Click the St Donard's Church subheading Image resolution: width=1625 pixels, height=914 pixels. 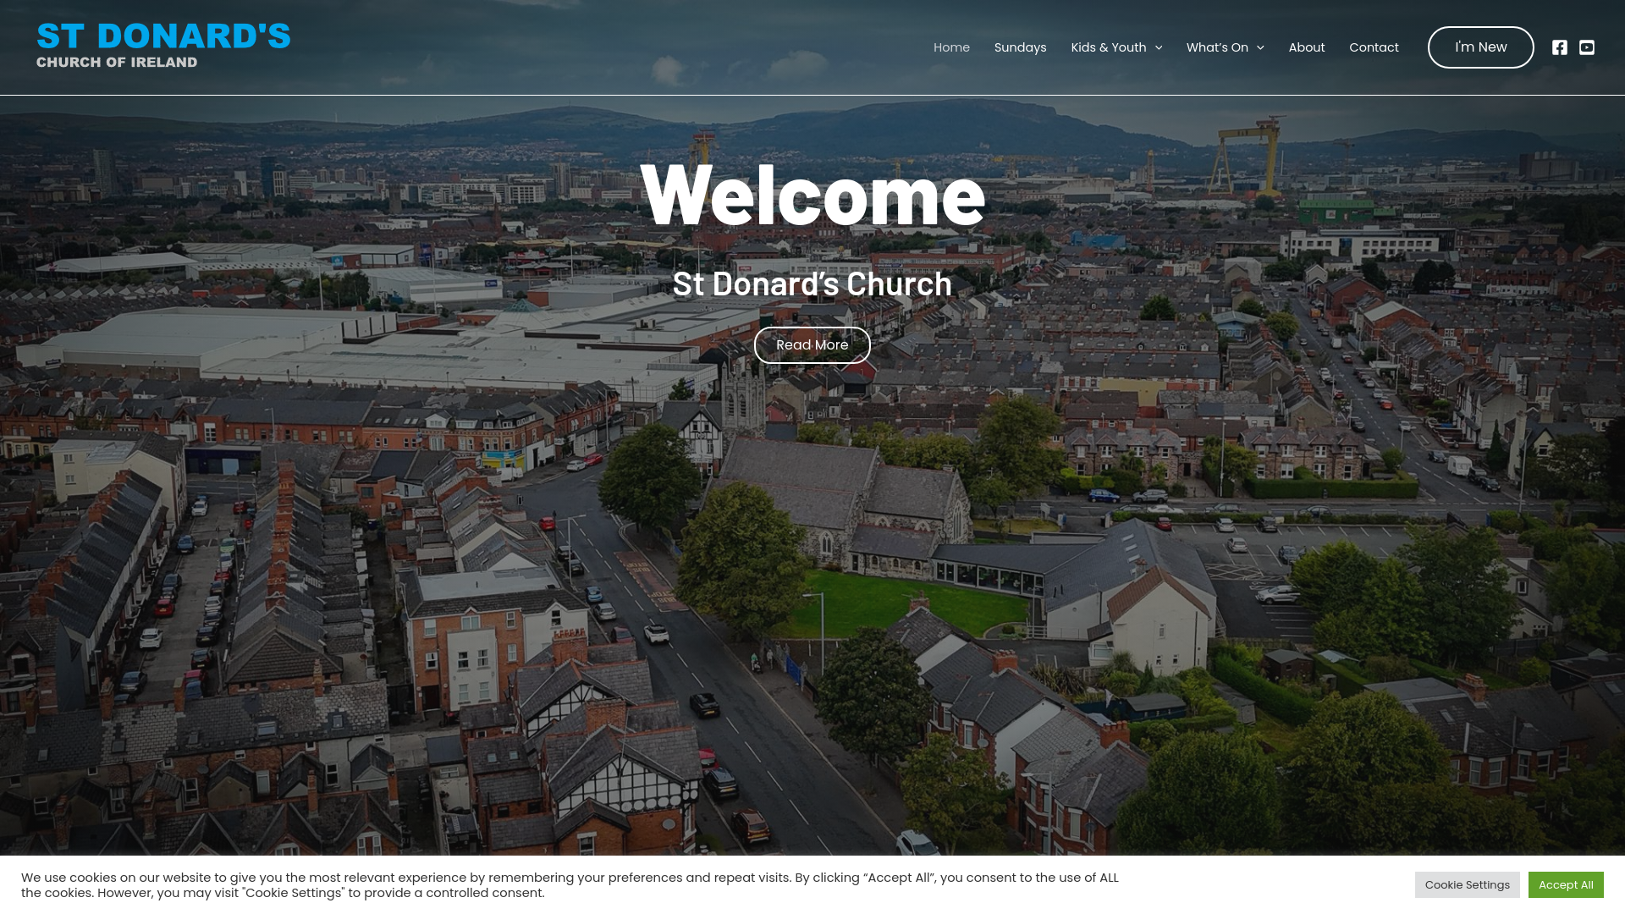coord(812,284)
